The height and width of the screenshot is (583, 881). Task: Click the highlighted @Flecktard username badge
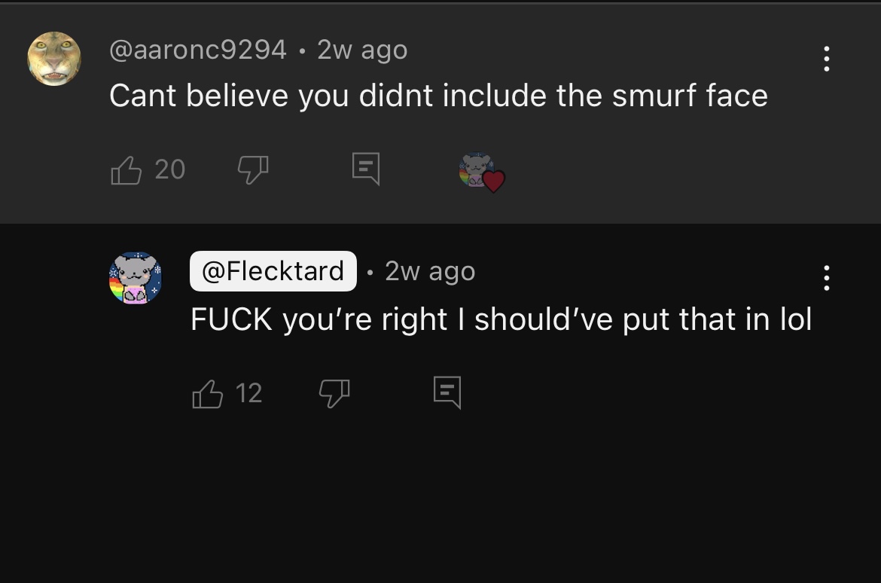273,271
